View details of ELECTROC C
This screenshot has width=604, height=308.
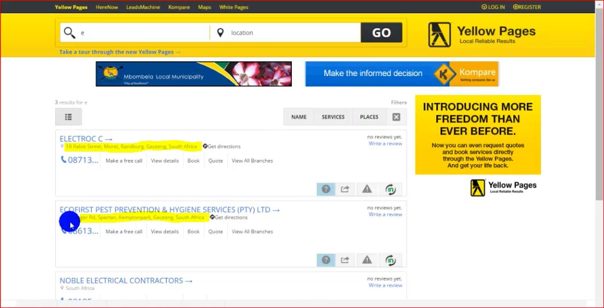pyautogui.click(x=165, y=161)
